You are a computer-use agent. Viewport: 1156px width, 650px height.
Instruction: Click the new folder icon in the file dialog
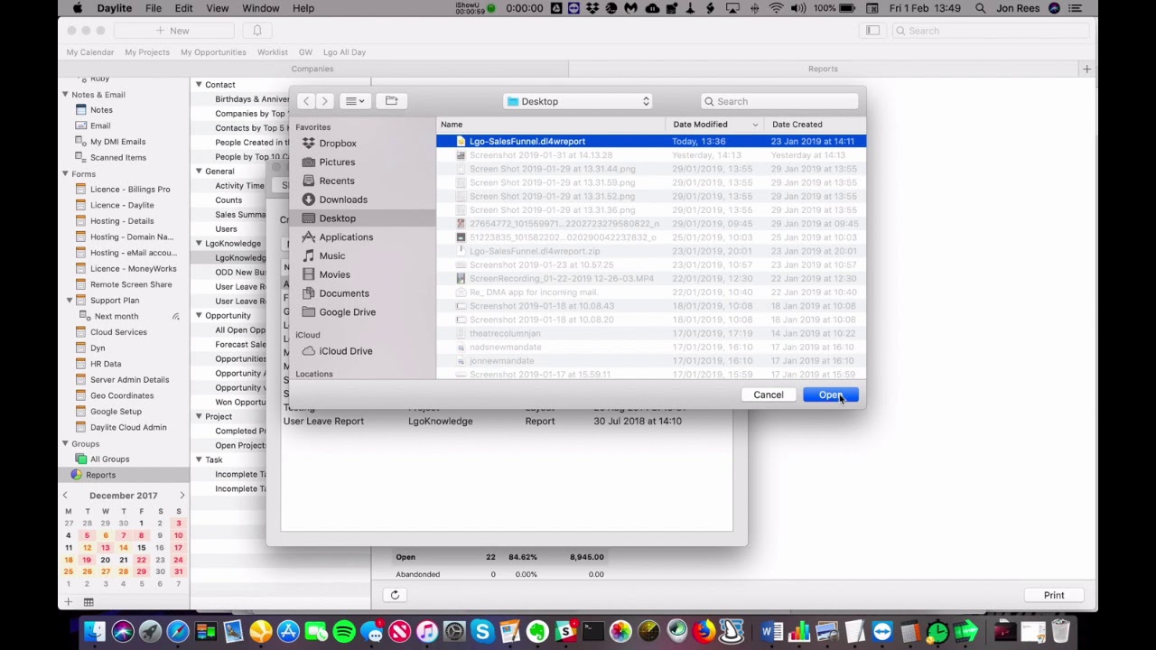391,101
